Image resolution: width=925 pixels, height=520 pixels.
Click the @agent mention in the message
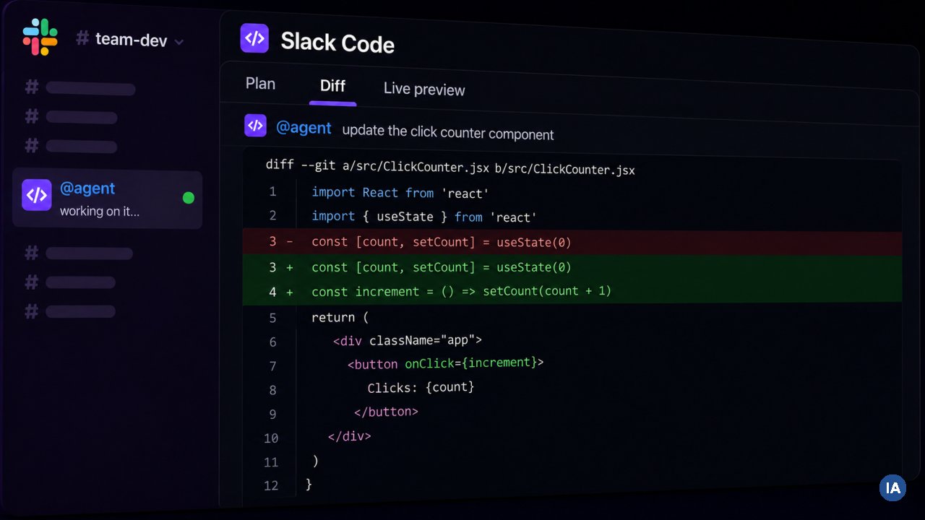(x=304, y=129)
